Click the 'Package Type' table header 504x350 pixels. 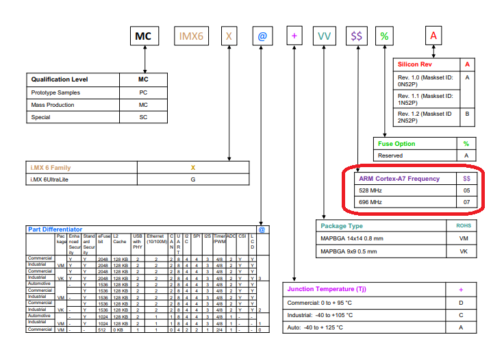click(x=342, y=226)
